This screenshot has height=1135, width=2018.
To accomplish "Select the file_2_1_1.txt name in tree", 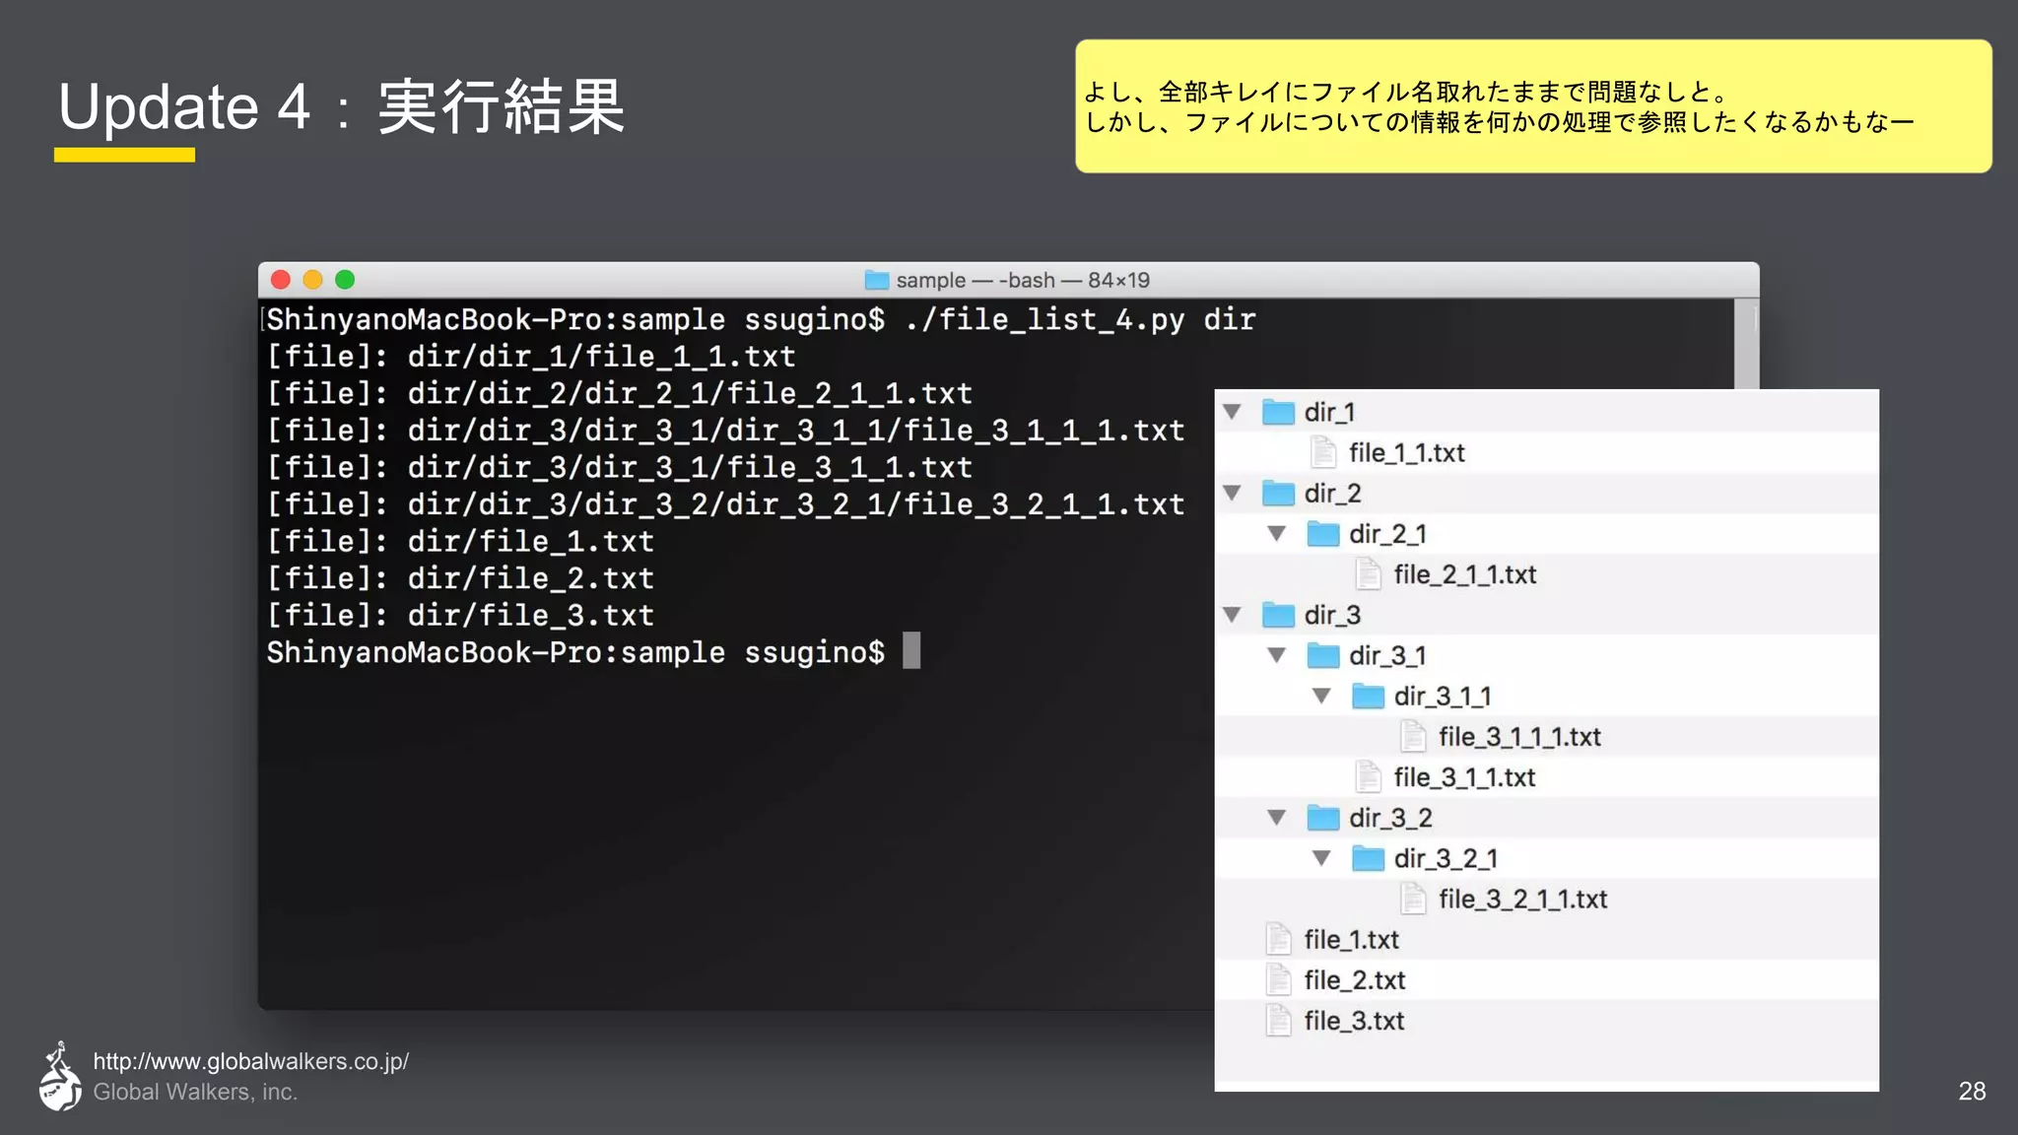I will pyautogui.click(x=1465, y=574).
